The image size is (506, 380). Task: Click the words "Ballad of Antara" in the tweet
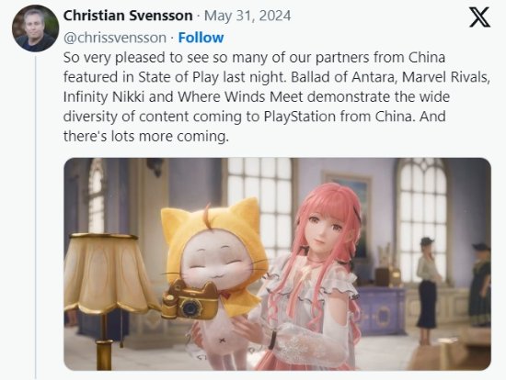[343, 77]
